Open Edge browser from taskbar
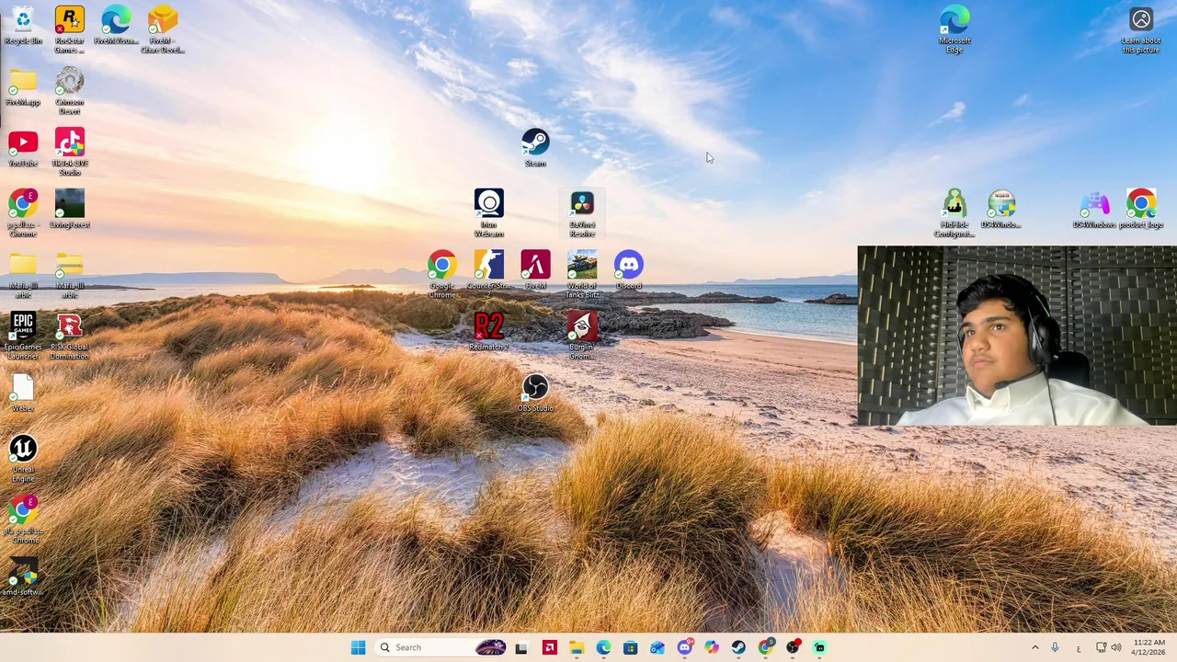 click(603, 647)
